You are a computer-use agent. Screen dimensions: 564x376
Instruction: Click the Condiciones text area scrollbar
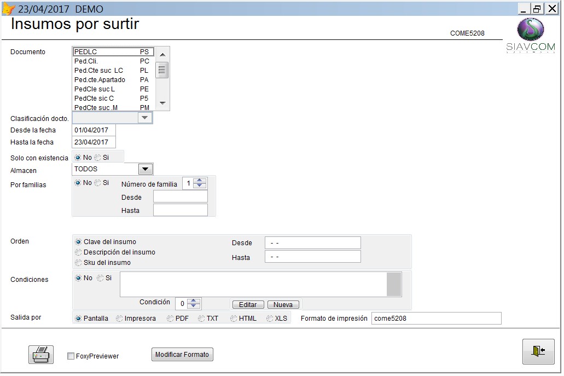[394, 284]
